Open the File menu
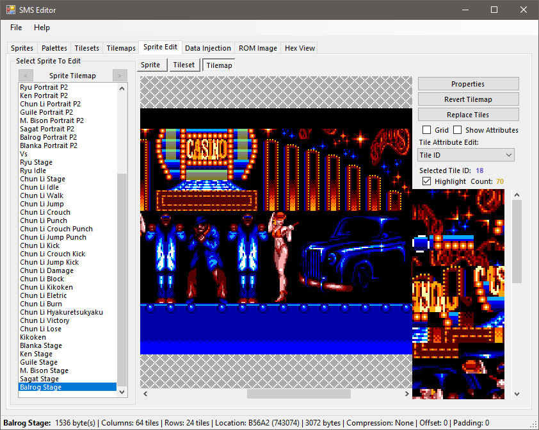The height and width of the screenshot is (430, 539). coord(16,28)
